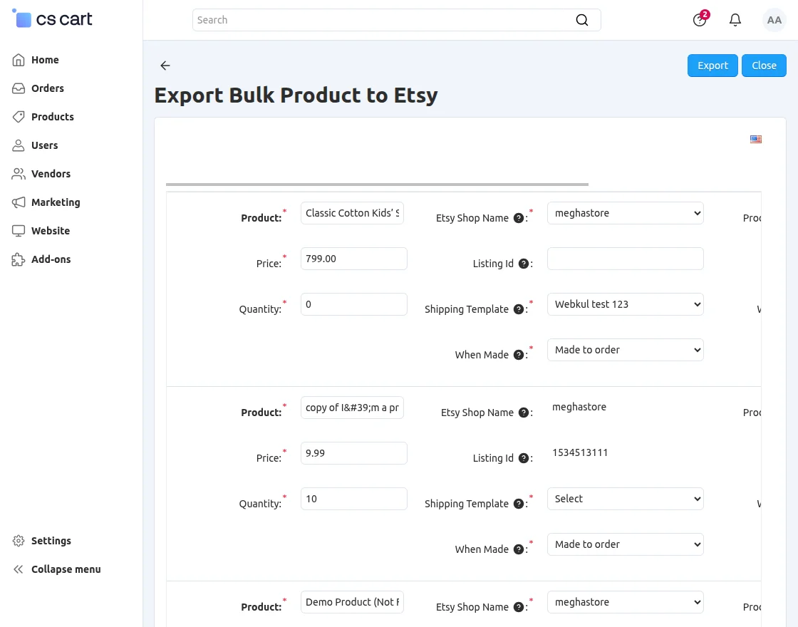
Task: Focus the top Search field
Action: [x=396, y=20]
